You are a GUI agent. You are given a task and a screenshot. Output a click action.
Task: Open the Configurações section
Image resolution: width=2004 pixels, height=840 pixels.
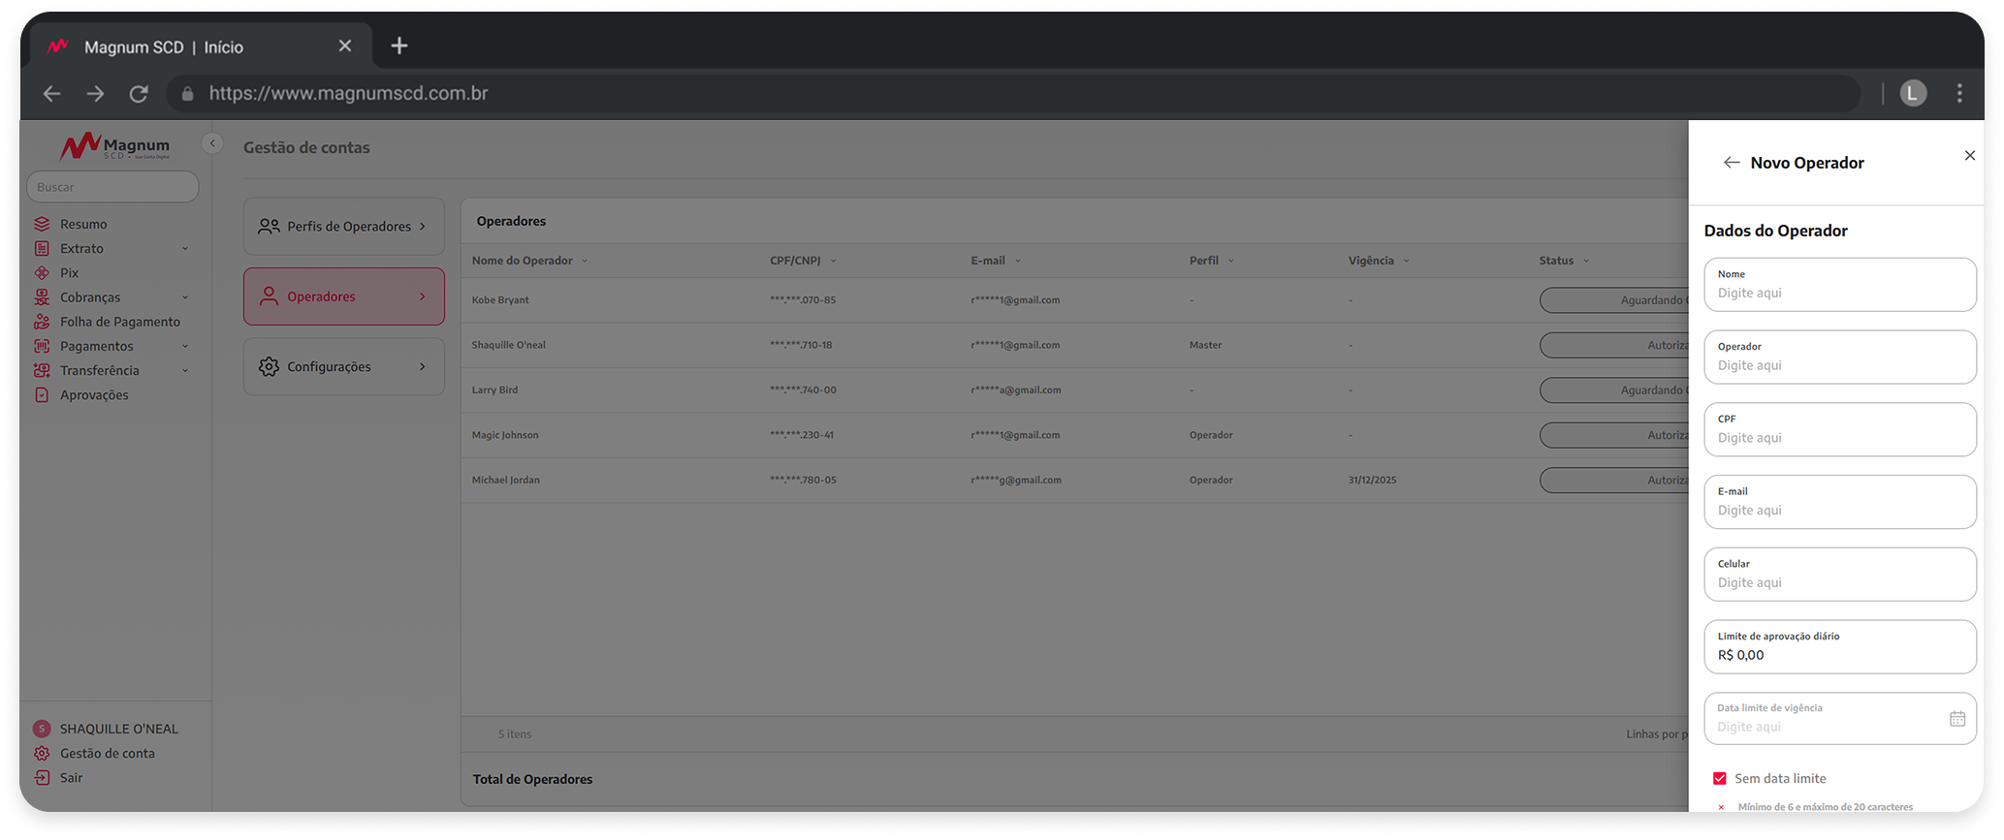pyautogui.click(x=344, y=367)
